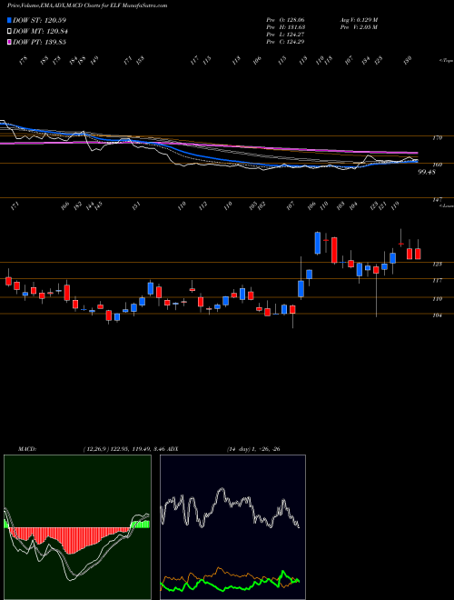Open the MACD histogram panel
Screen dimensions: 454x600
click(x=77, y=527)
